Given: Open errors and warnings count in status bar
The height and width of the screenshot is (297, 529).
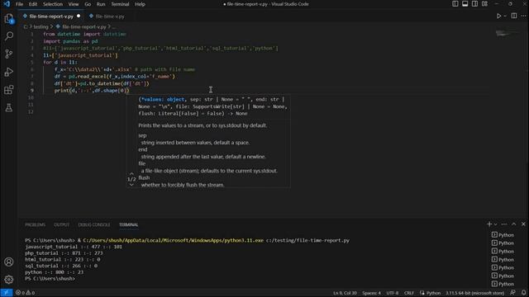Looking at the screenshot, I should 26,293.
